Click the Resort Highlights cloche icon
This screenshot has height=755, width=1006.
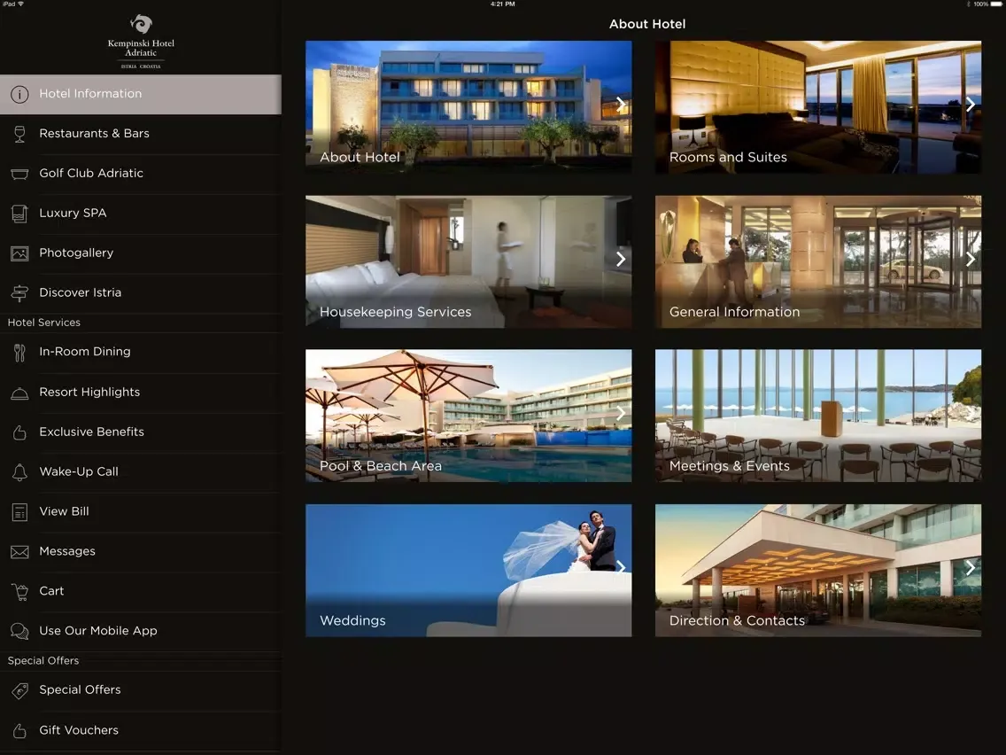[x=19, y=393]
